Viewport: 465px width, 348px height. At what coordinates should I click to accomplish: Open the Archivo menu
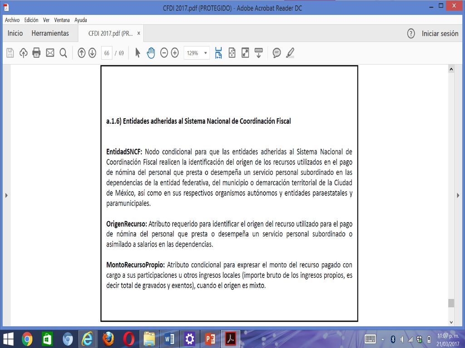tap(12, 20)
